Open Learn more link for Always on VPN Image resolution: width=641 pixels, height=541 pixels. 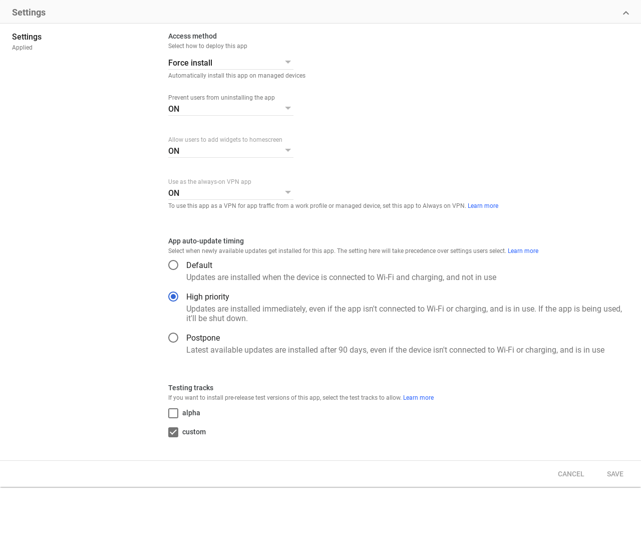[x=483, y=206]
